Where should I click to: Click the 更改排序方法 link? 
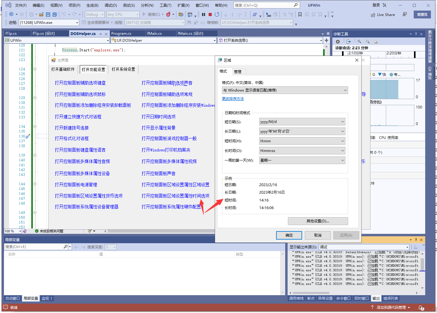(233, 99)
